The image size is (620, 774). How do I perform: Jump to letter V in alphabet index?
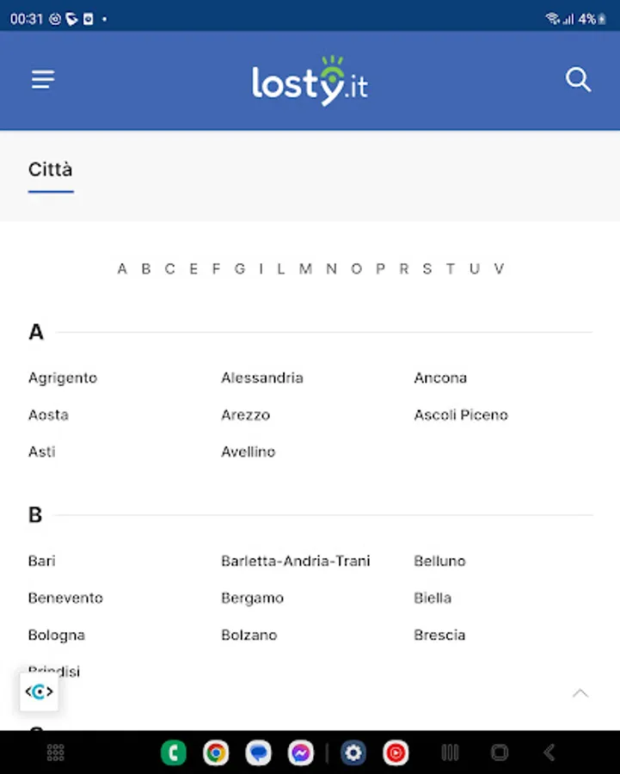point(499,269)
